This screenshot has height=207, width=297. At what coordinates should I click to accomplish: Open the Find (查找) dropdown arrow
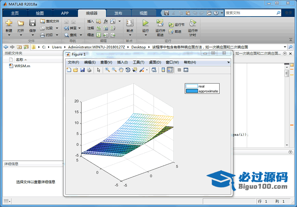click(x=81, y=35)
